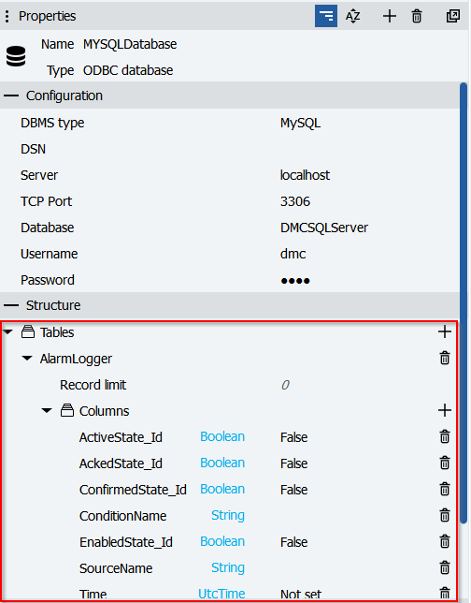This screenshot has height=603, width=471.
Task: Collapse the AlarmLogger tree node
Action: pyautogui.click(x=27, y=358)
